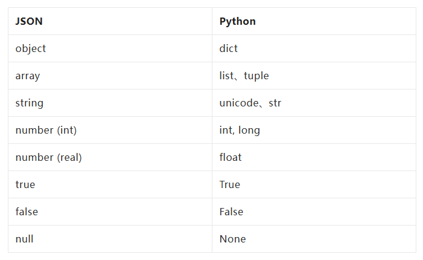Click the None cell

[x=314, y=239]
